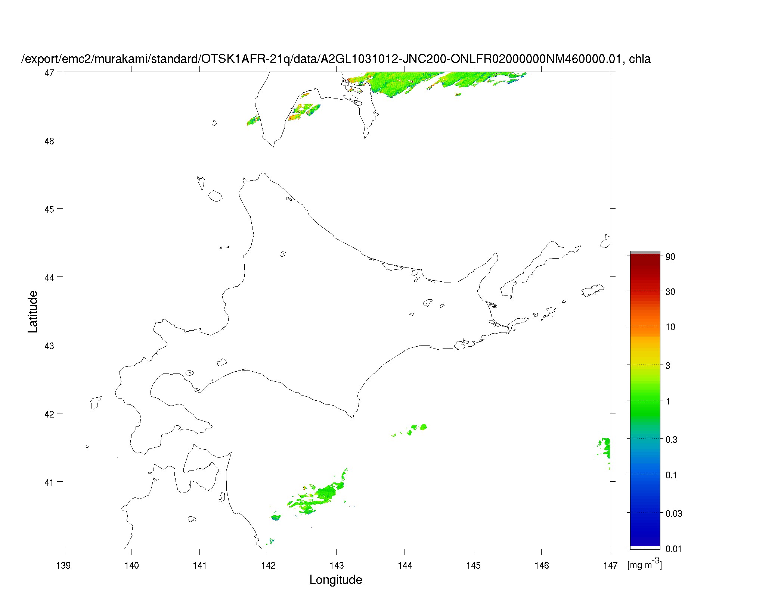The image size is (784, 597).
Task: Click longitude tick label 146
Action: pos(542,565)
